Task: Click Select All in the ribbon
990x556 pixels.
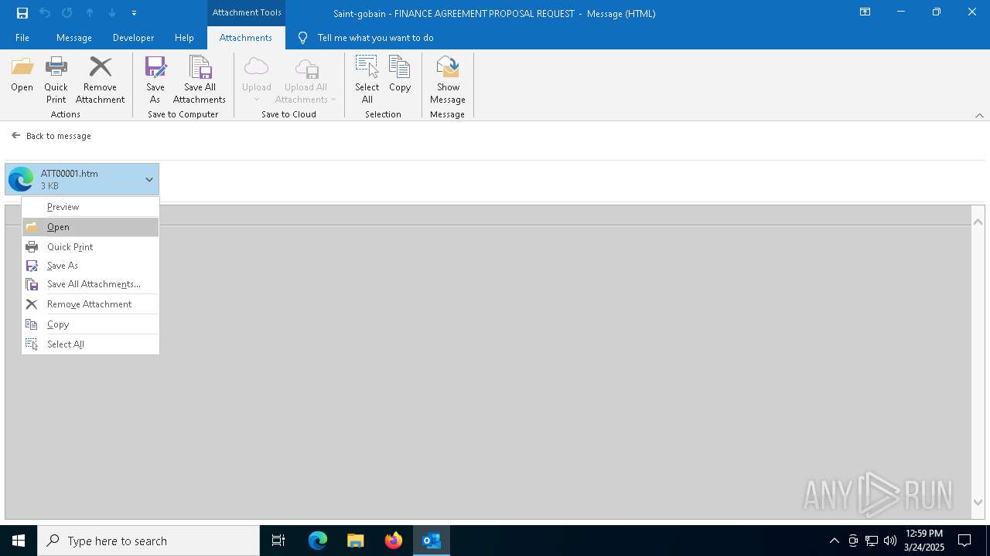Action: [367, 80]
